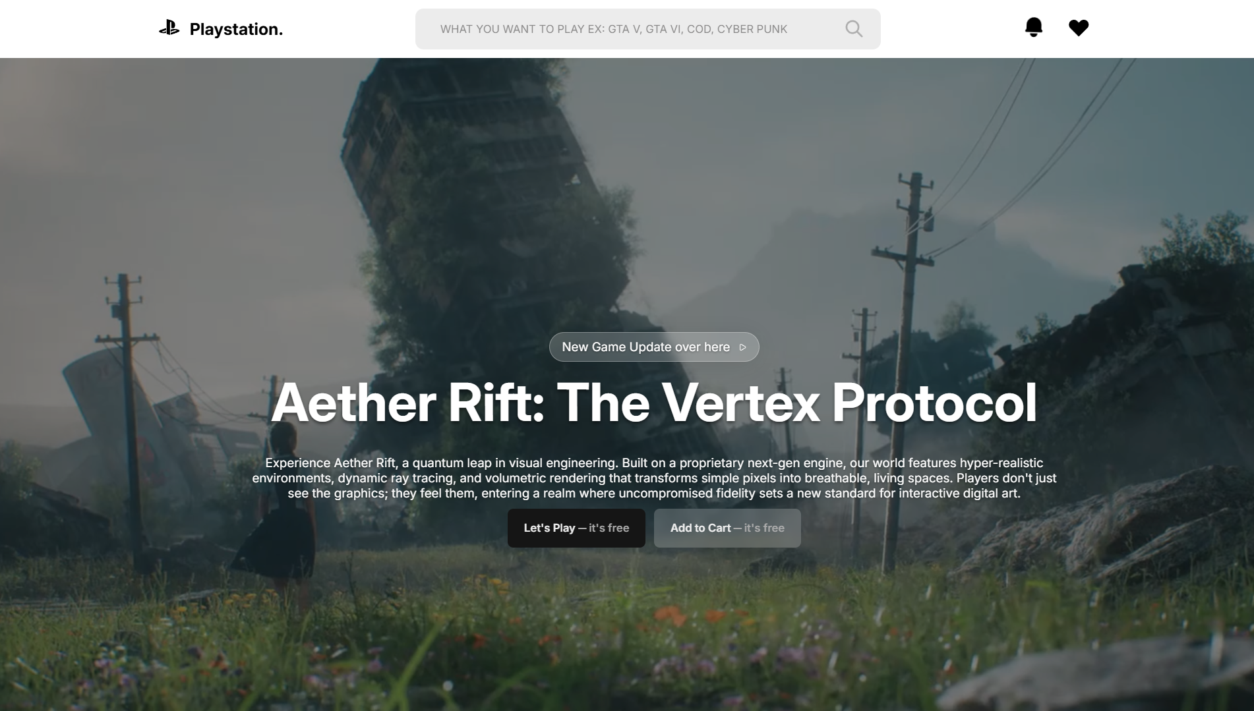Image resolution: width=1254 pixels, height=711 pixels.
Task: Click the "Let's Play" button
Action: click(x=576, y=528)
